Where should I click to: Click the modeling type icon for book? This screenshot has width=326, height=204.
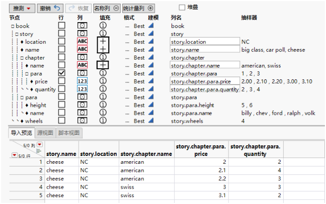click(151, 25)
